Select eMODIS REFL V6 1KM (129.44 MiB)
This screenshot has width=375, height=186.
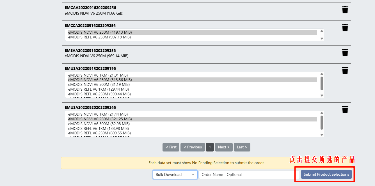point(98,89)
